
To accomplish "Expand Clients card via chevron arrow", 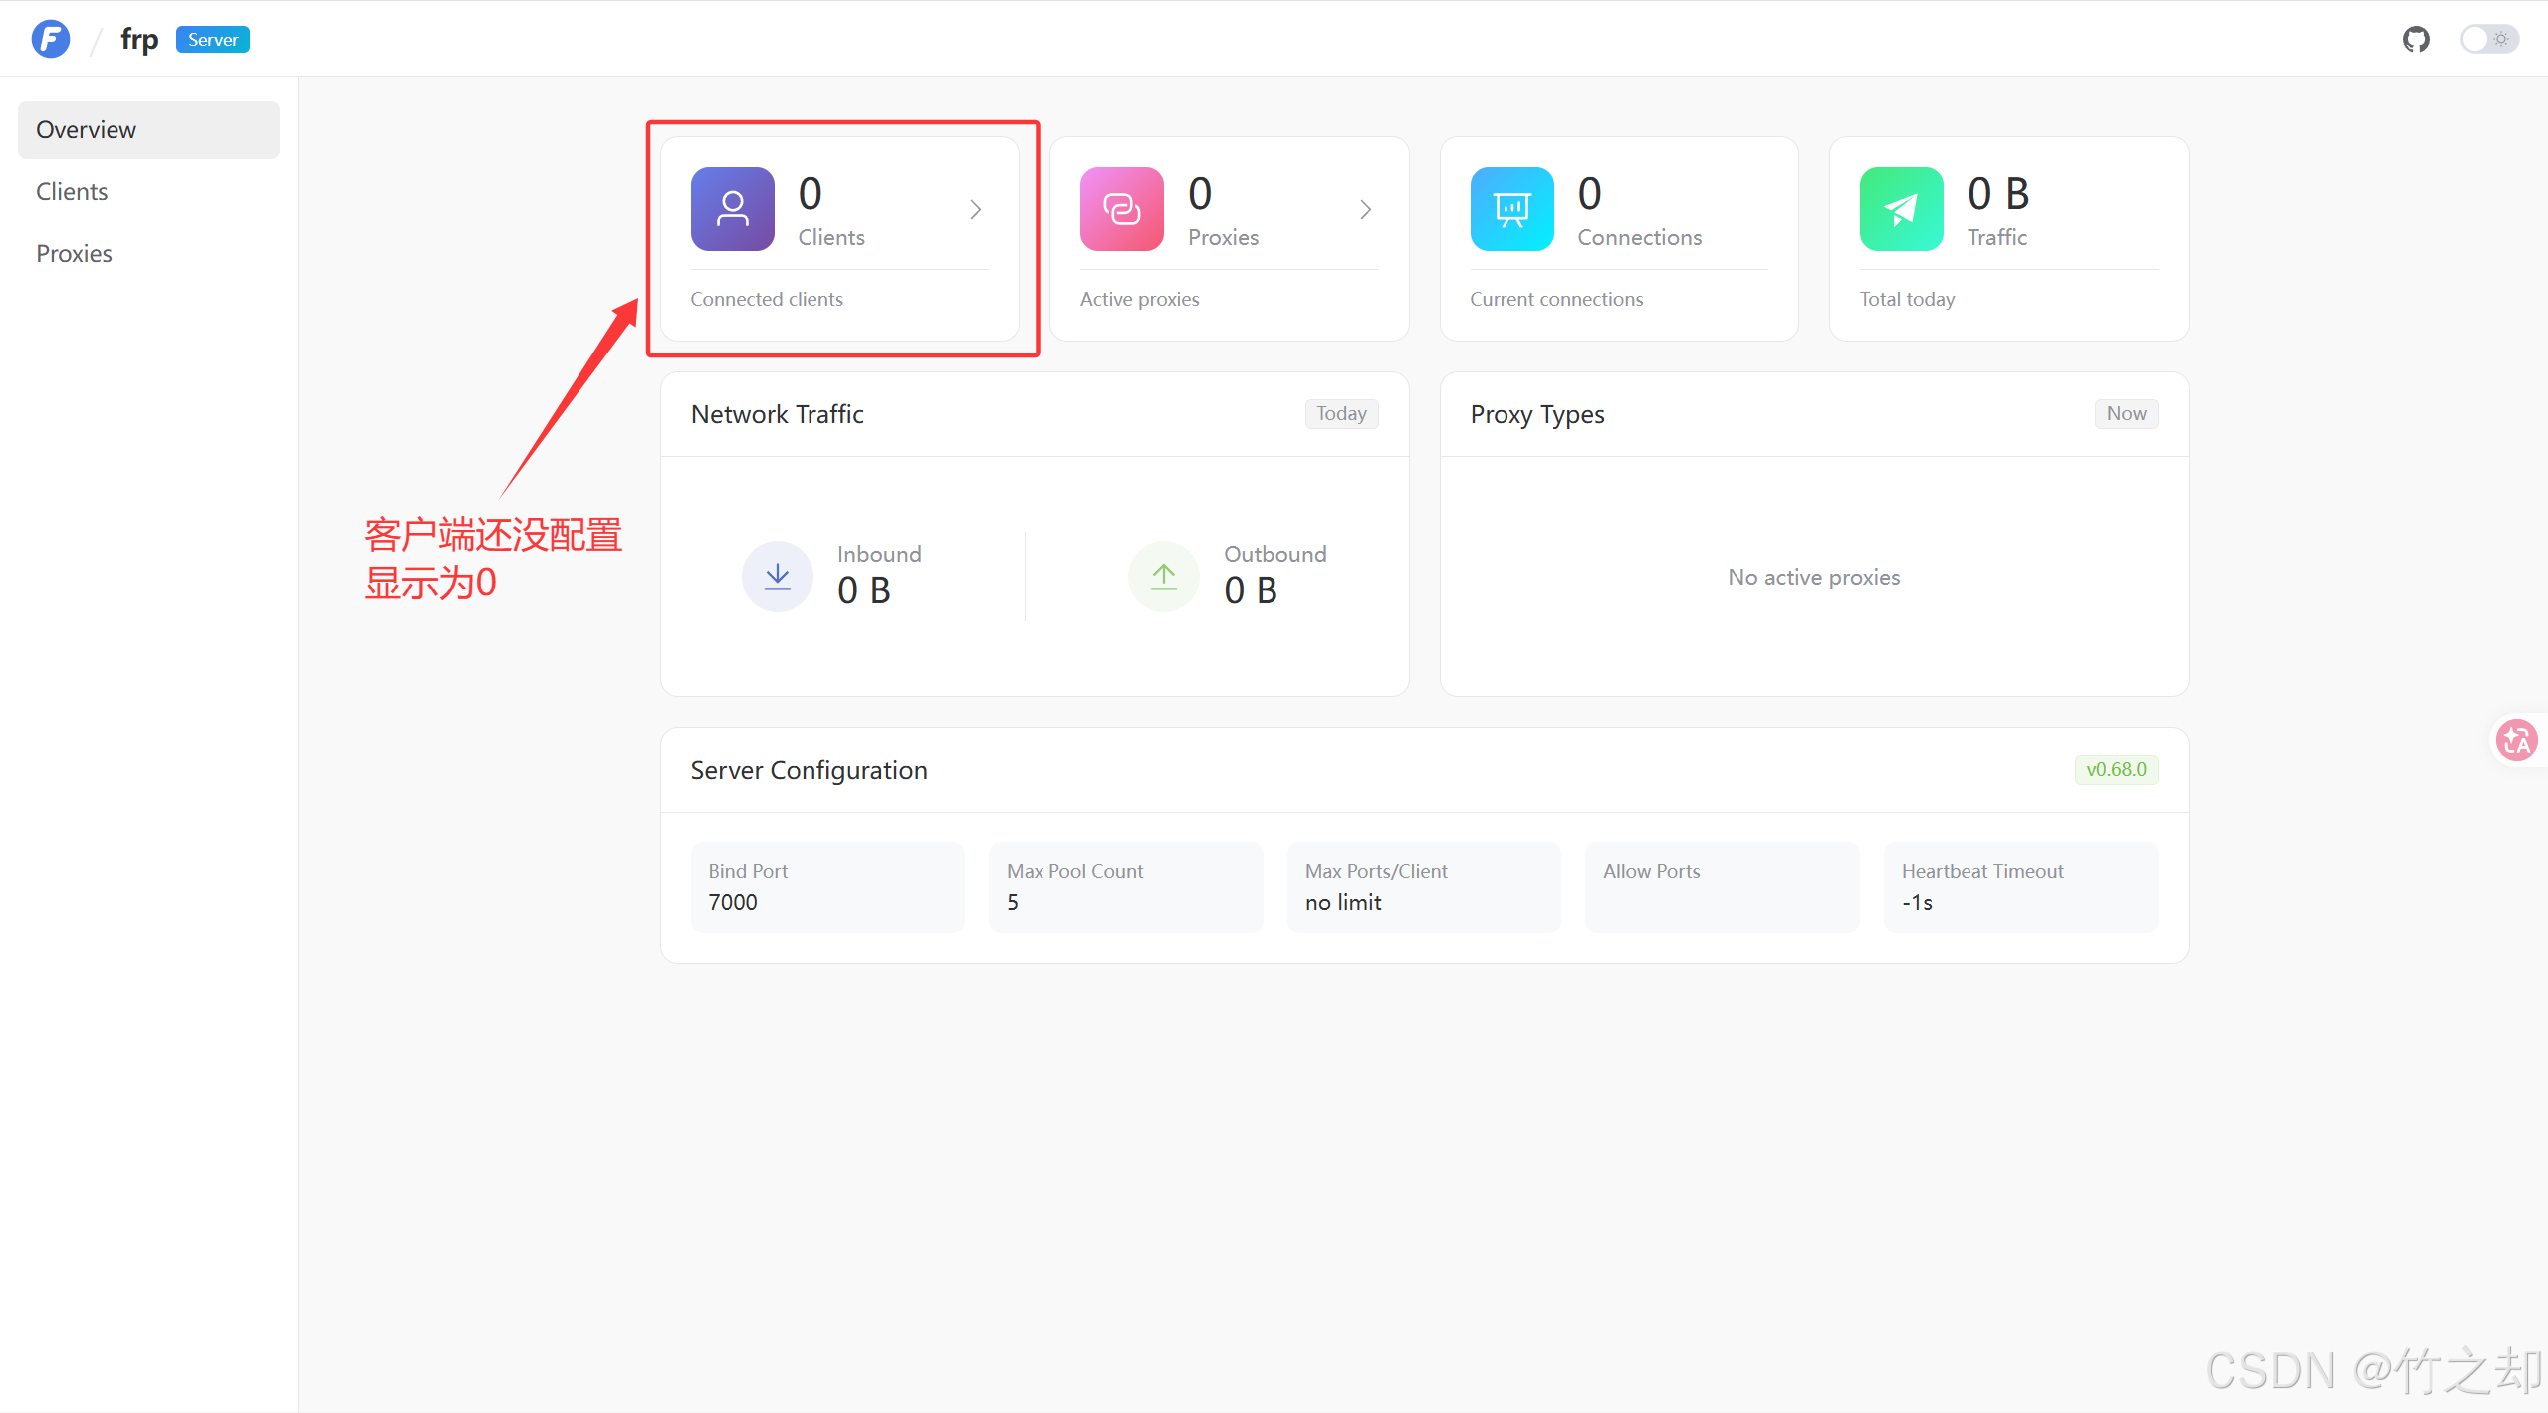I will [975, 209].
